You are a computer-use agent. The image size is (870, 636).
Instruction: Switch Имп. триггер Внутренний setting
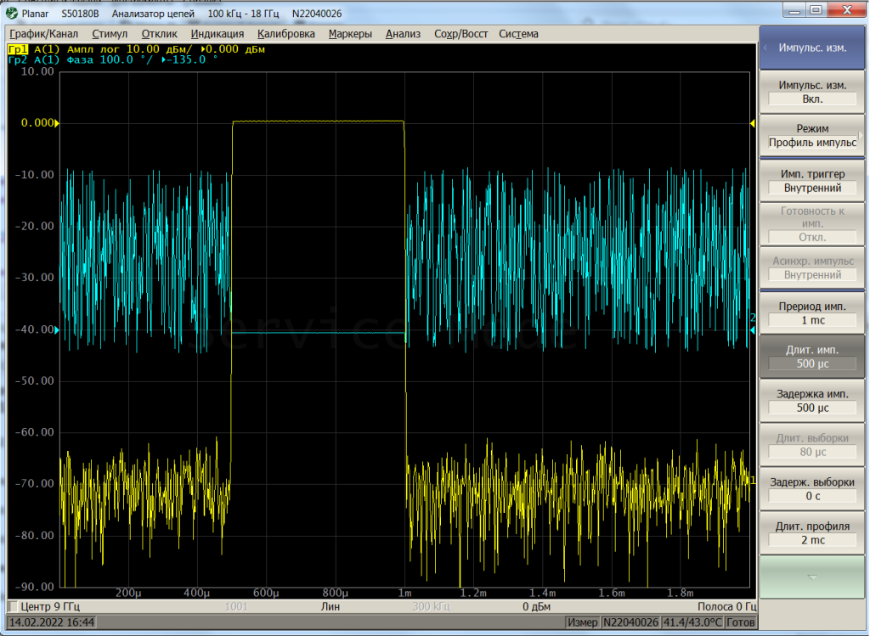811,181
